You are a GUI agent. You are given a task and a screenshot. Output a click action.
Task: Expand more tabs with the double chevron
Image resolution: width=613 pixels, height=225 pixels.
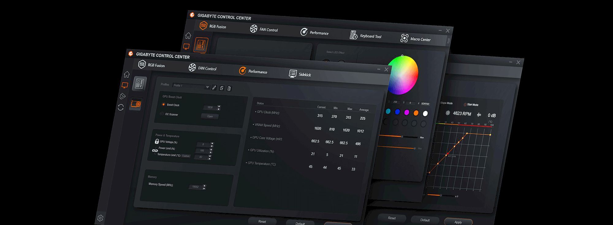(x=448, y=41)
